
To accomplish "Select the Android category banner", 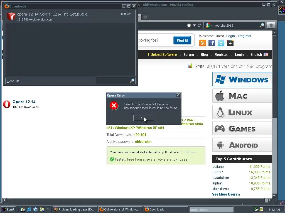I will (x=242, y=145).
